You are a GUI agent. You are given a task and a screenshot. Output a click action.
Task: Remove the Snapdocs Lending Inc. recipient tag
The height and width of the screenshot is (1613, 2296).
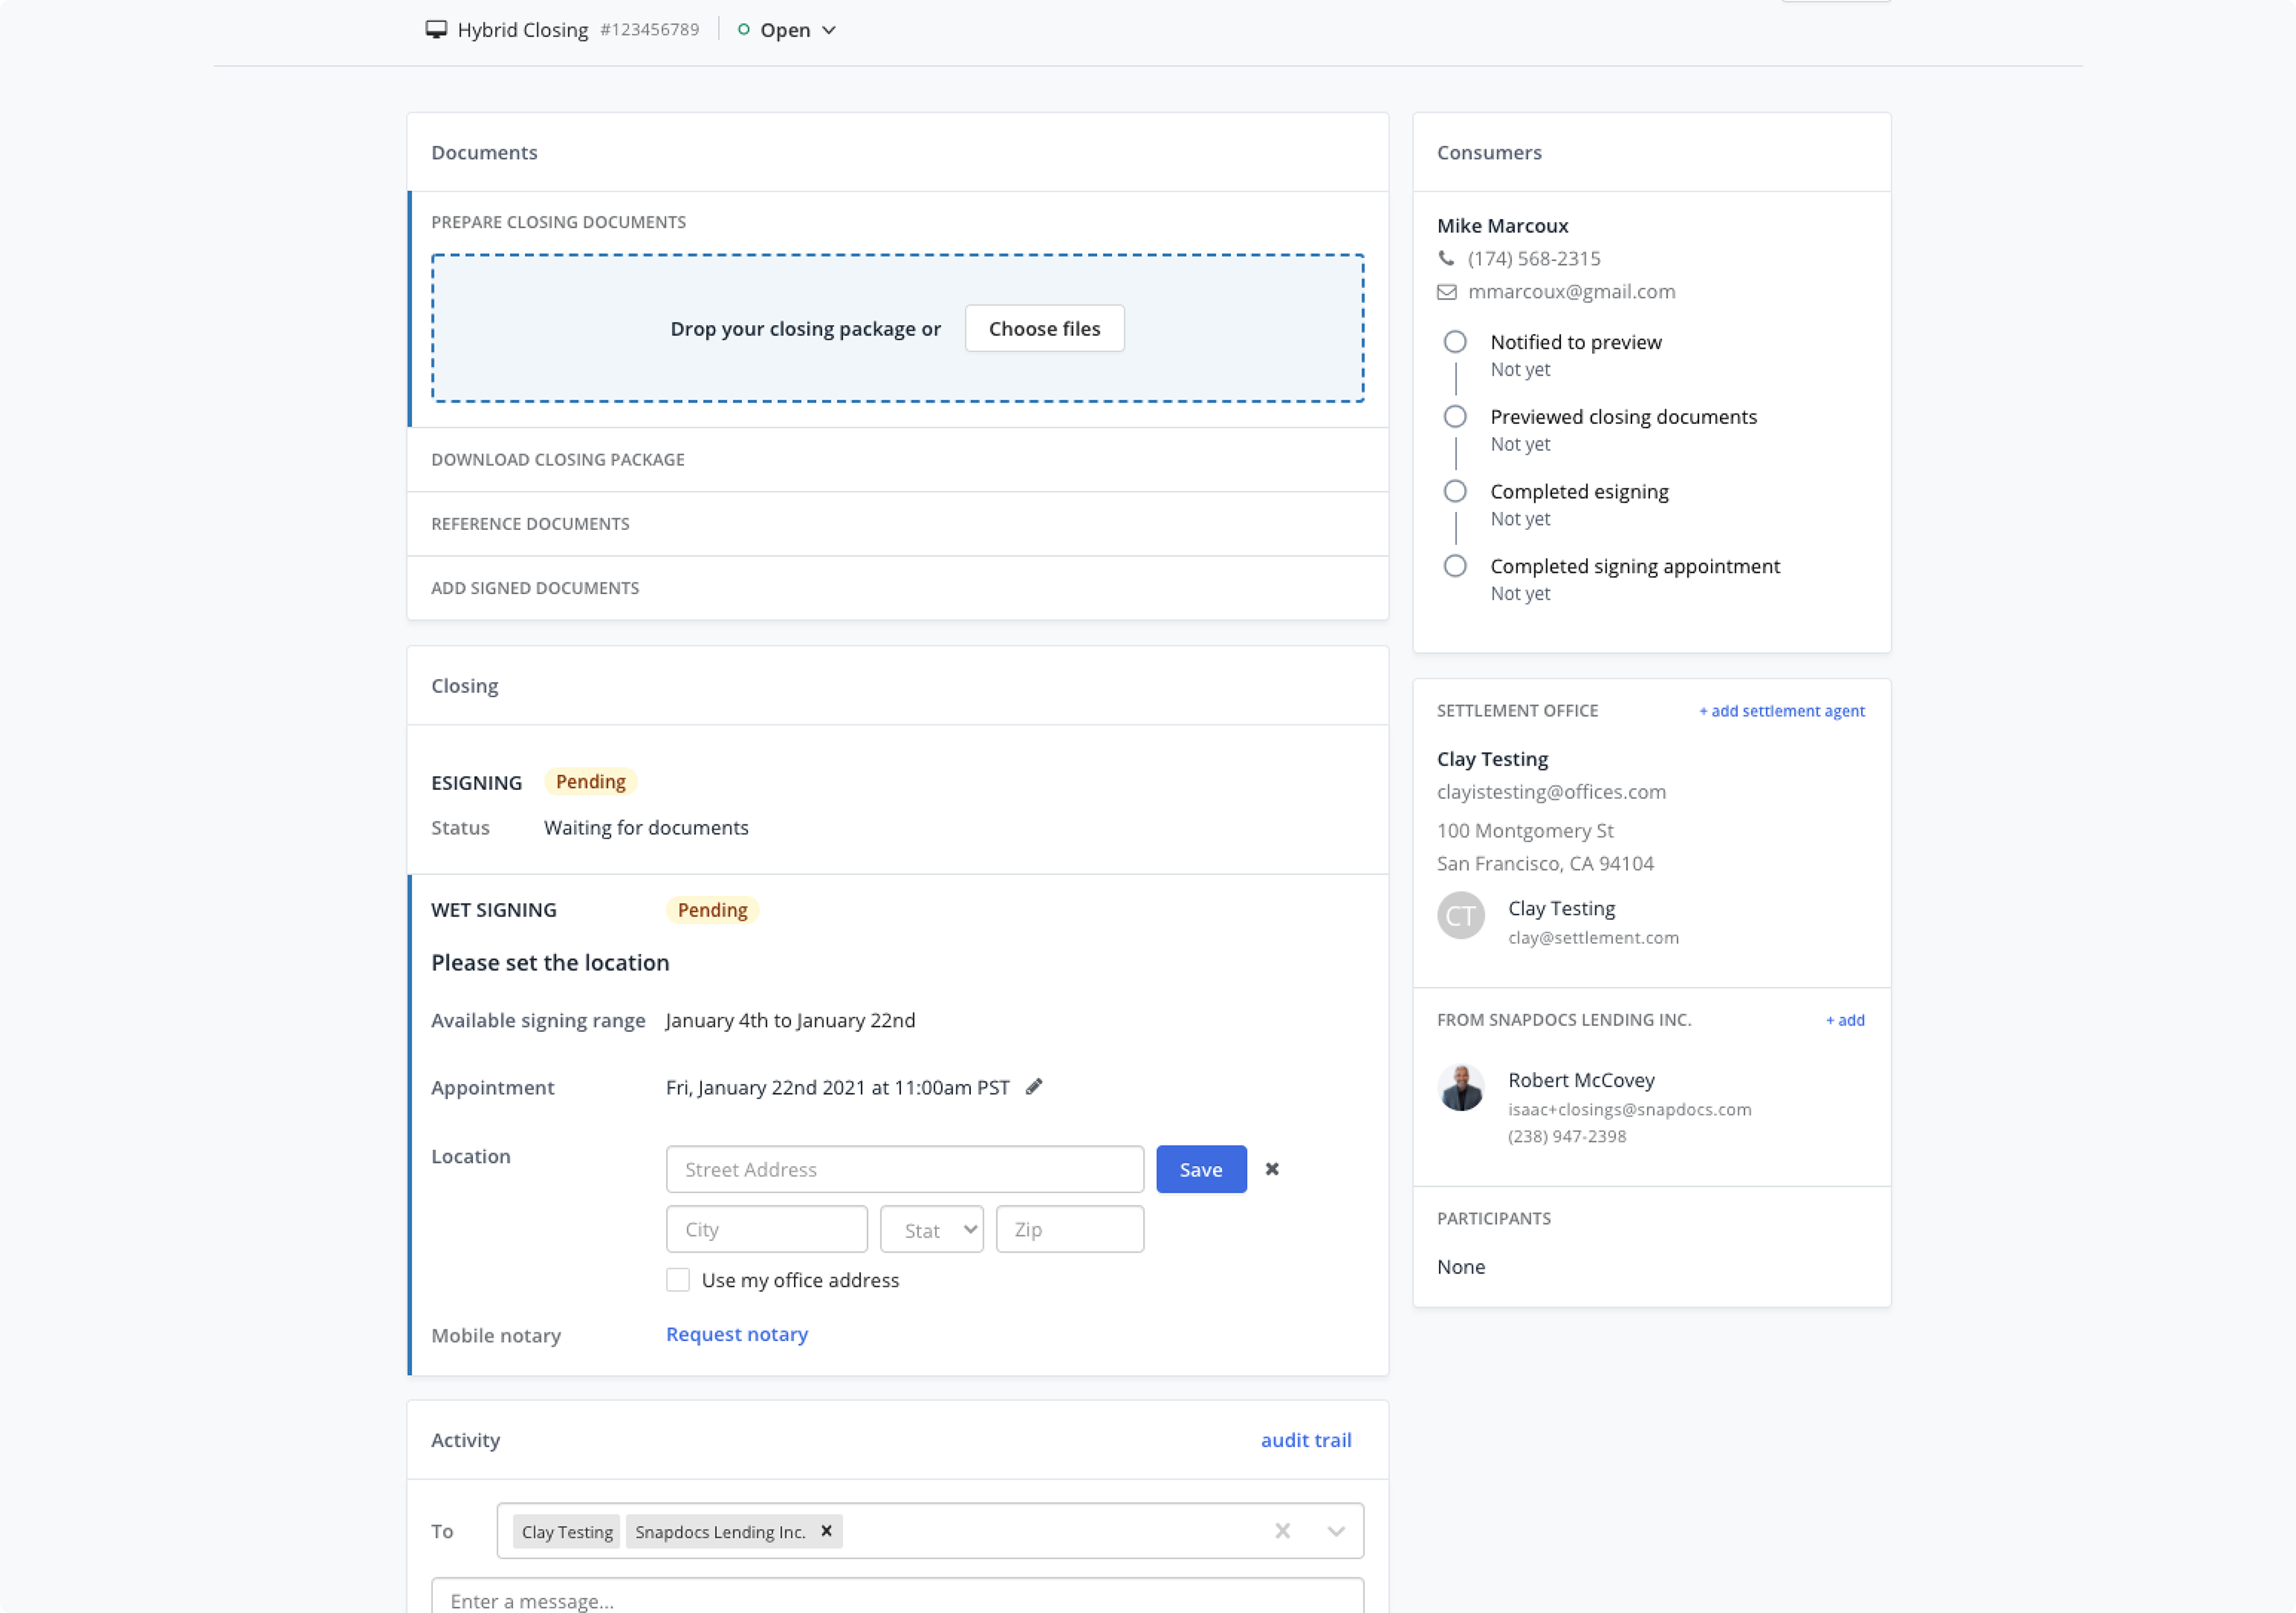(826, 1530)
